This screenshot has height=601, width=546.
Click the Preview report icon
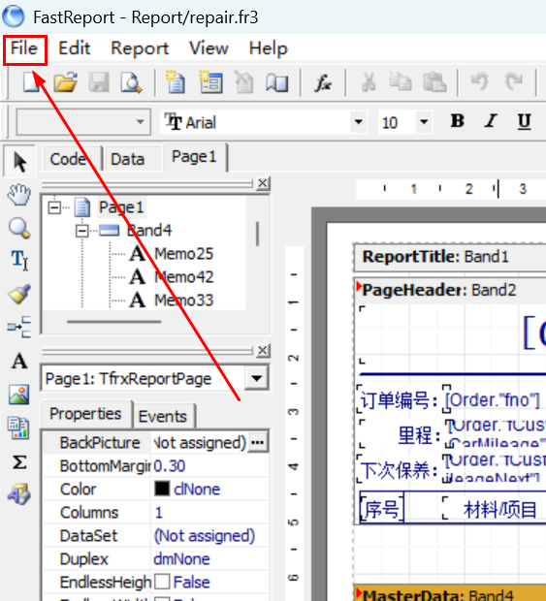click(x=131, y=81)
